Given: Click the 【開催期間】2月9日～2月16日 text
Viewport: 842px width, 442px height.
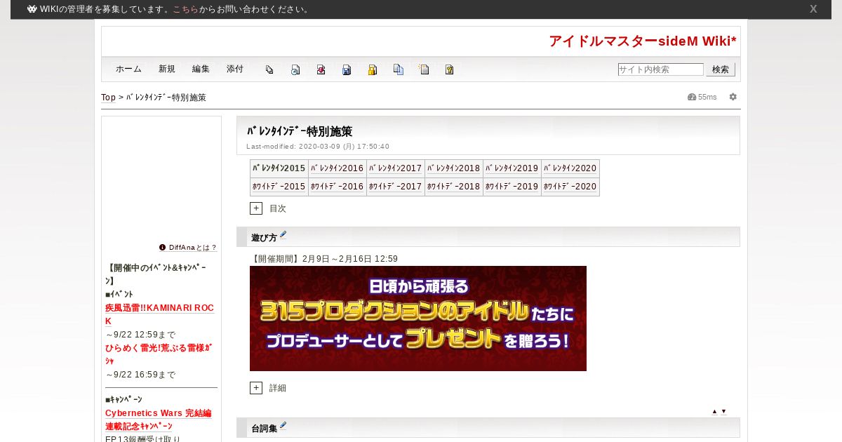Looking at the screenshot, I should pos(324,259).
